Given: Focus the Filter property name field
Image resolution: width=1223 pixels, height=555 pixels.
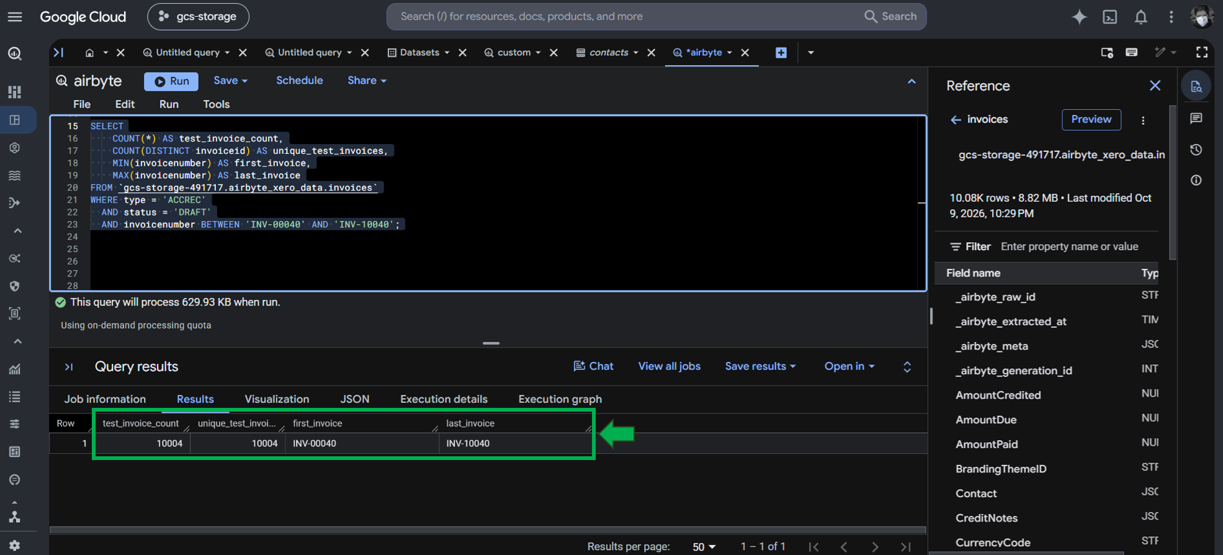Looking at the screenshot, I should point(1070,246).
